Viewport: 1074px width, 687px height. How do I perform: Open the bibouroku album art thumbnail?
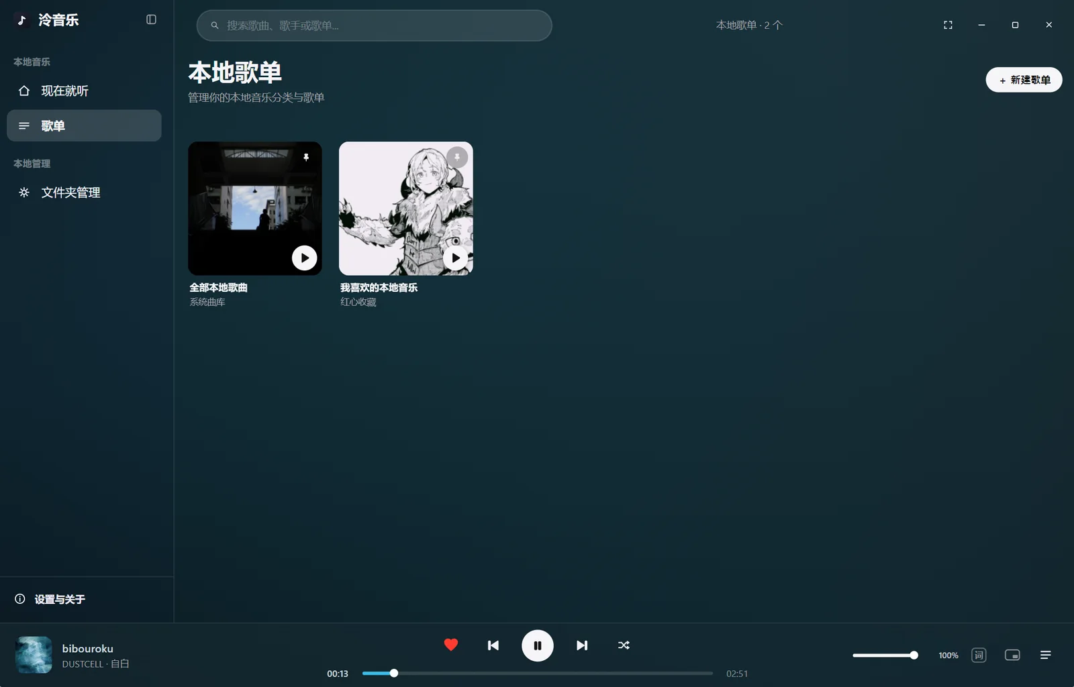[34, 655]
